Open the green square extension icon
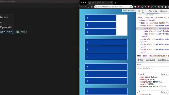 166,7
